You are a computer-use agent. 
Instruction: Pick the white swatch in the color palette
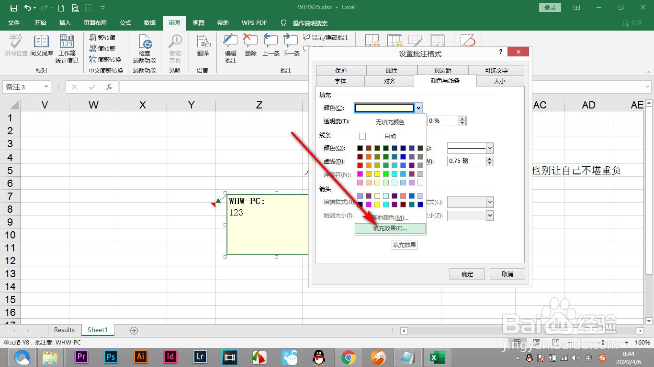[420, 183]
